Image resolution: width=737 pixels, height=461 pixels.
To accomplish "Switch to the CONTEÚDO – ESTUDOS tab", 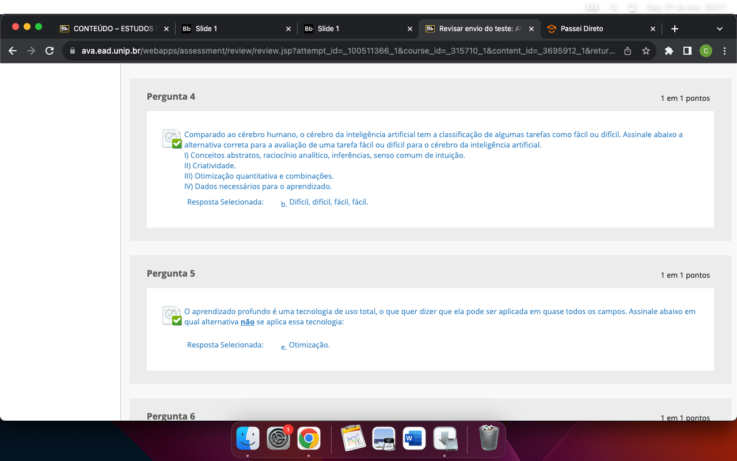I will pos(113,29).
